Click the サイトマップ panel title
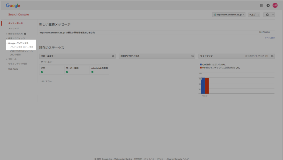 coord(206,56)
